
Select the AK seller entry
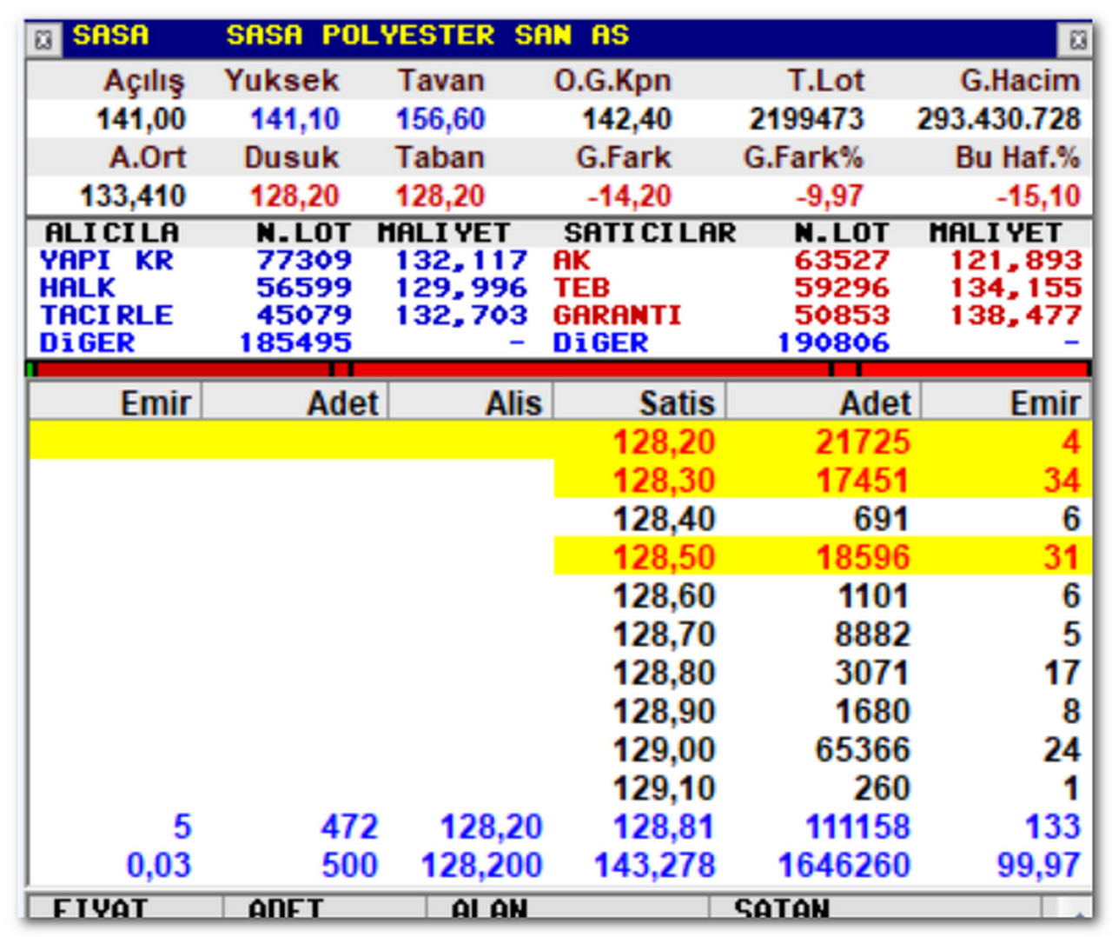(817, 260)
